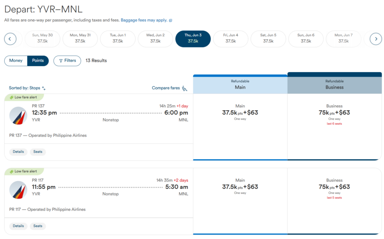This screenshot has height=239, width=384.
Task: View Seats for flight PR 137
Action: 38,152
